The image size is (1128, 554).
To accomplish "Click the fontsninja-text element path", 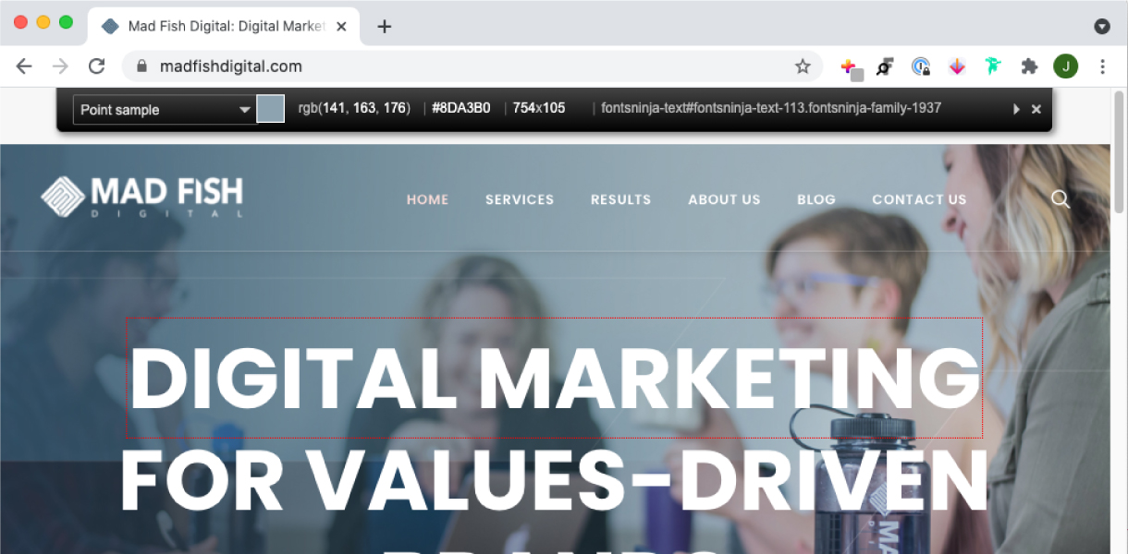I will pos(771,108).
